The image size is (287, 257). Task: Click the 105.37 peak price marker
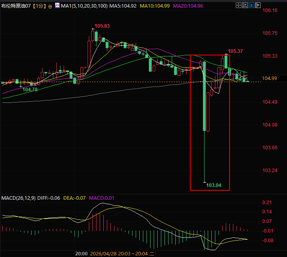coord(235,51)
